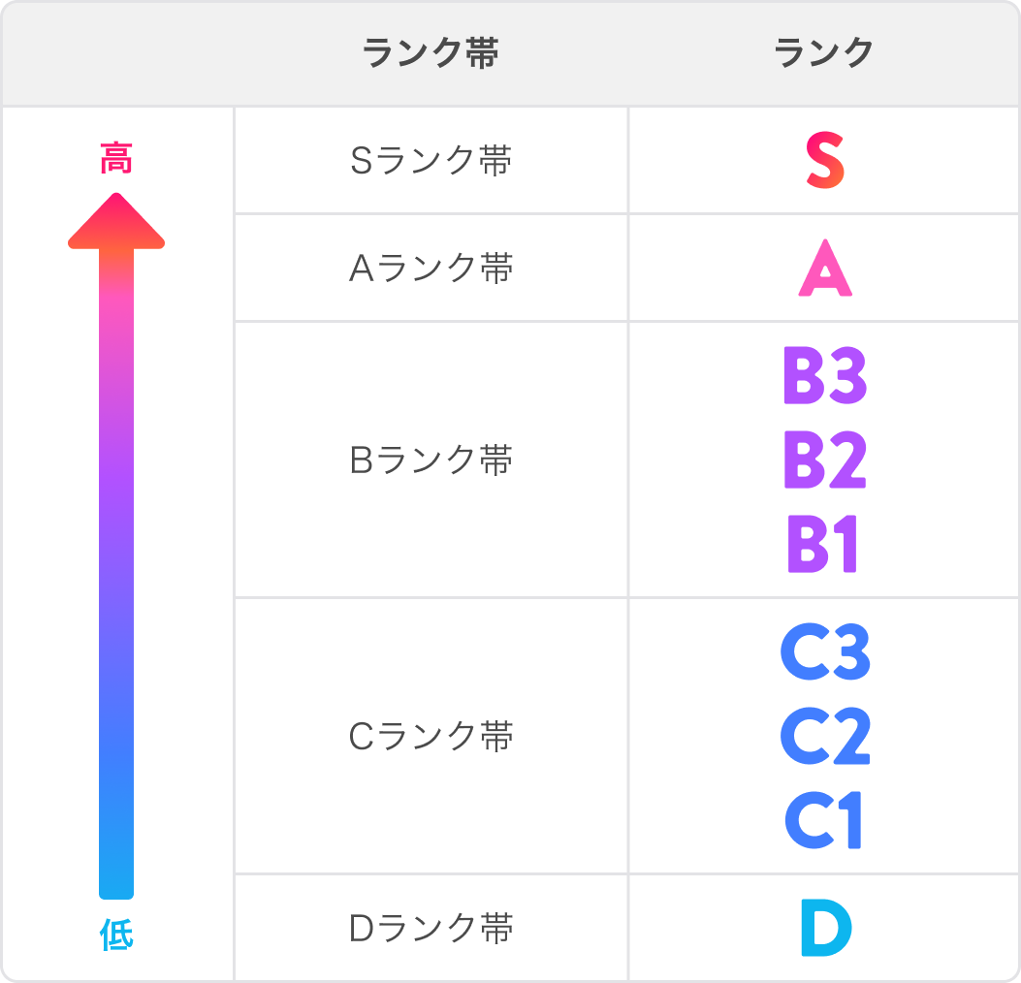Viewport: 1021px width, 983px height.
Task: Select the purple B2 rank icon
Action: pyautogui.click(x=824, y=461)
